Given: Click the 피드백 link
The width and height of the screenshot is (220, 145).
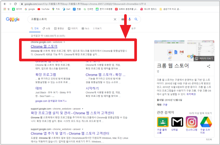Looking at the screenshot, I should (209, 139).
